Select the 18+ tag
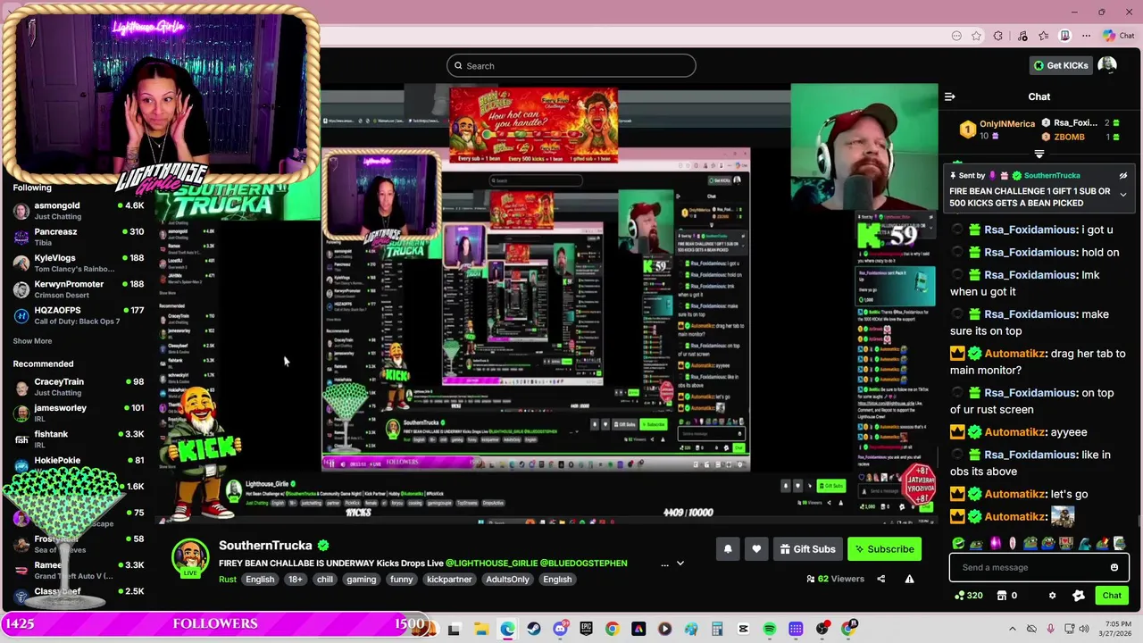The height and width of the screenshot is (643, 1143). (296, 580)
